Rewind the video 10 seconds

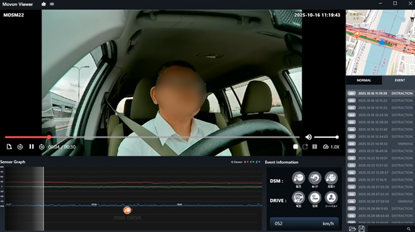point(20,147)
